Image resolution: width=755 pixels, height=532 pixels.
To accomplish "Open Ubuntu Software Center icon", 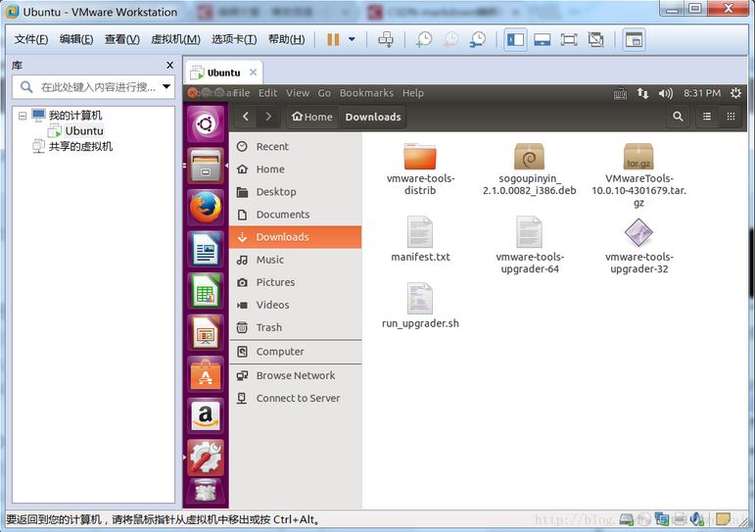I will (205, 374).
